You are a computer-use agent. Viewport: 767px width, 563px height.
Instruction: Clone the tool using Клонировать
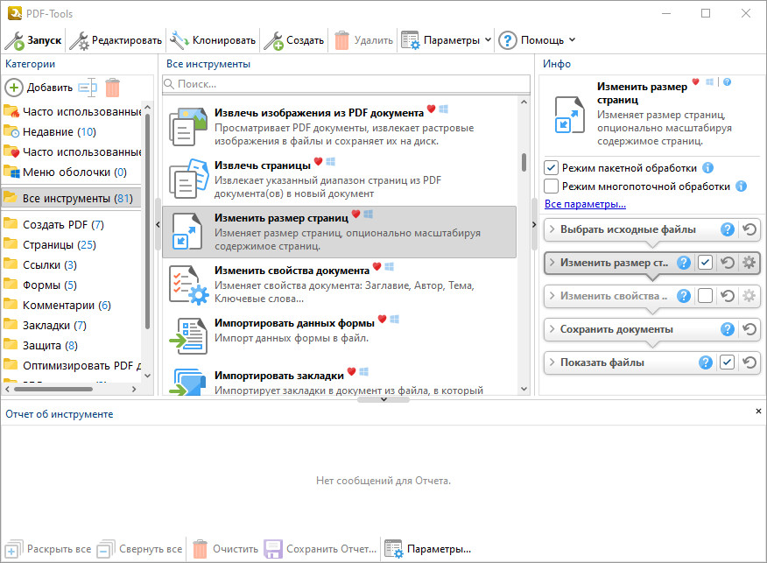click(x=213, y=40)
